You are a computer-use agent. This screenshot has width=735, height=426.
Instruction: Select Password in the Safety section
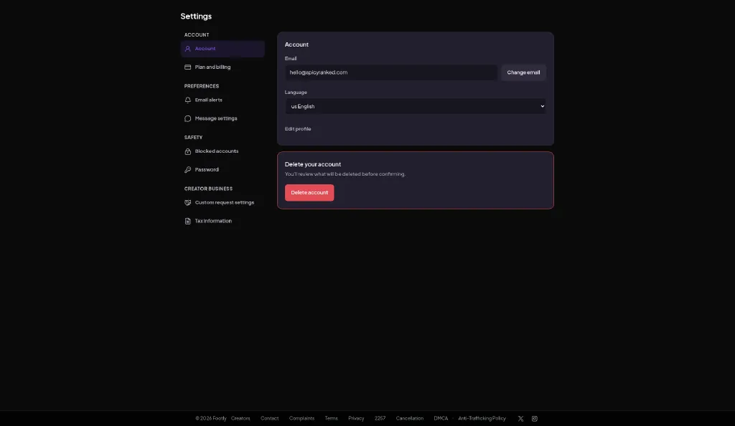223,169
